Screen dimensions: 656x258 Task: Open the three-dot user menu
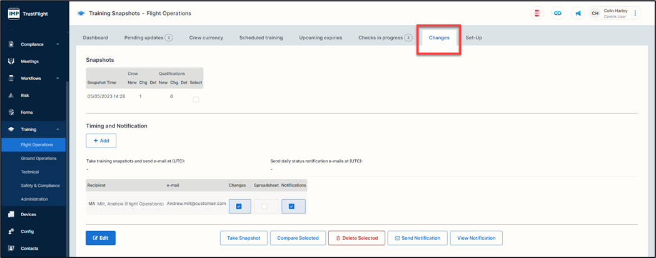(635, 13)
